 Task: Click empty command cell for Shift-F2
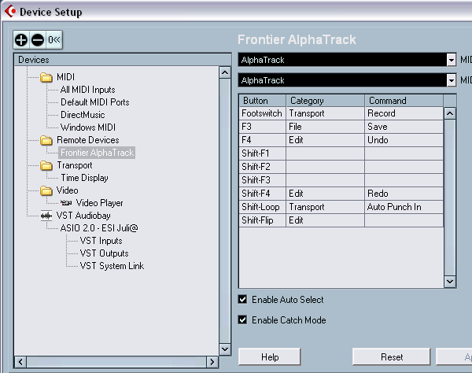click(404, 167)
